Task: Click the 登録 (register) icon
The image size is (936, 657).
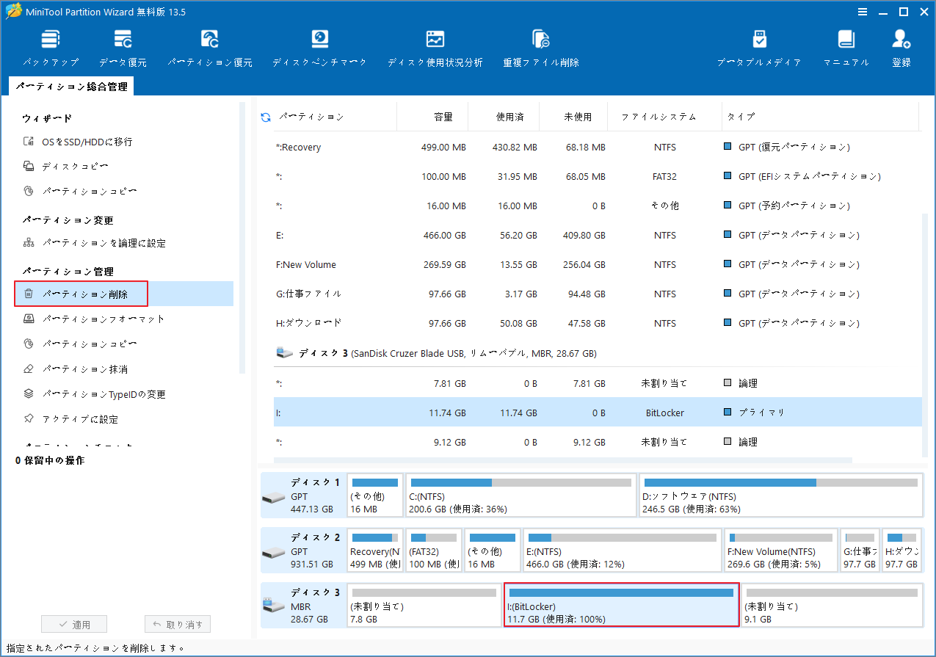Action: pos(901,46)
